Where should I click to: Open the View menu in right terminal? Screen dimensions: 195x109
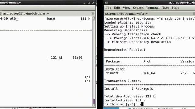(126, 8)
